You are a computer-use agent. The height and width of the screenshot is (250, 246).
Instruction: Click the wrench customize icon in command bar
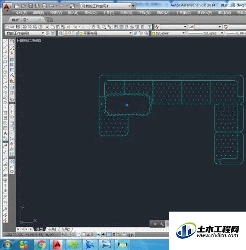pos(161,224)
